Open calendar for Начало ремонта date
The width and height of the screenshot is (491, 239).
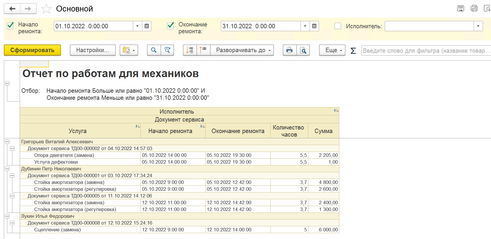[x=147, y=26]
